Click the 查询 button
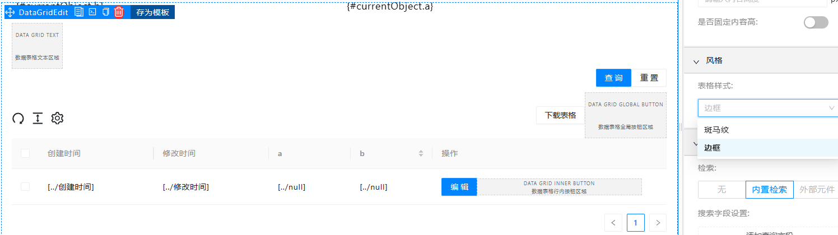Image resolution: width=838 pixels, height=235 pixels. [x=613, y=78]
